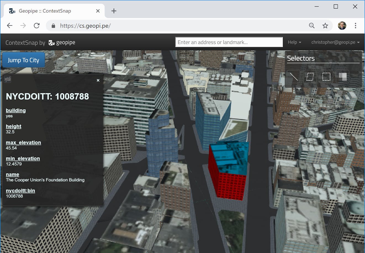Click the building value yes

click(9, 116)
